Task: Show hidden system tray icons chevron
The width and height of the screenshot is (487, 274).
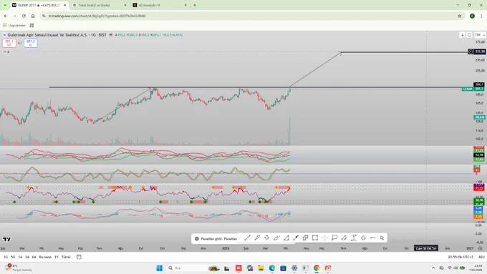Action: pos(433,268)
